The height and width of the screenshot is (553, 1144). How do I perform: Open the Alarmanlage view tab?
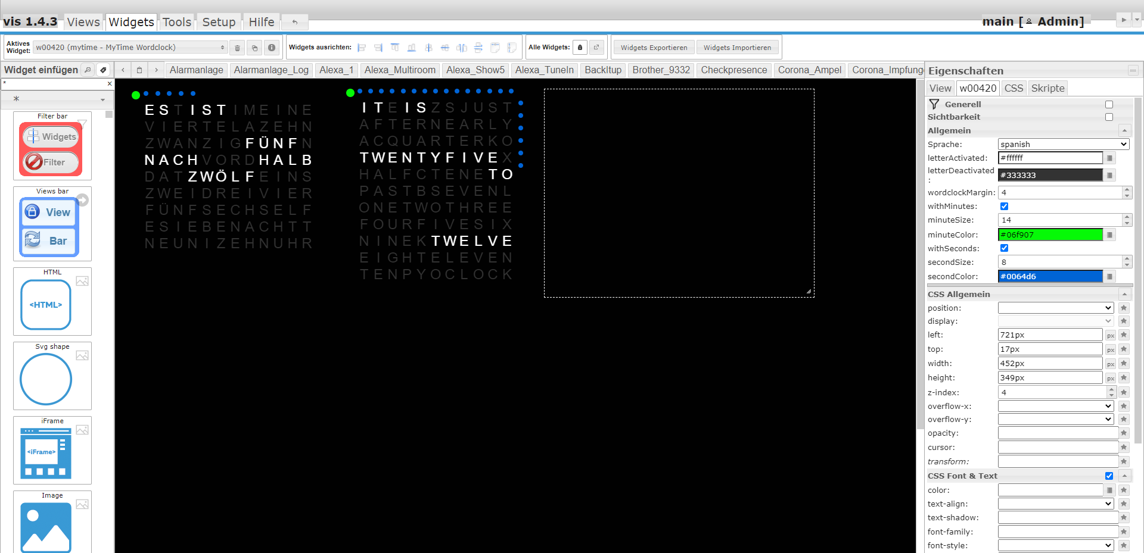click(196, 70)
